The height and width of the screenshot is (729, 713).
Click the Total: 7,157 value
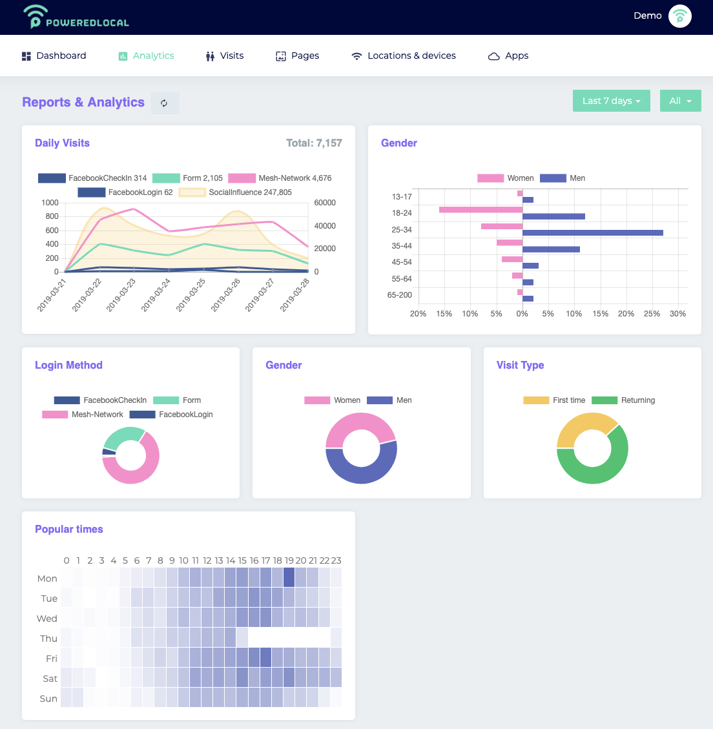tap(314, 143)
